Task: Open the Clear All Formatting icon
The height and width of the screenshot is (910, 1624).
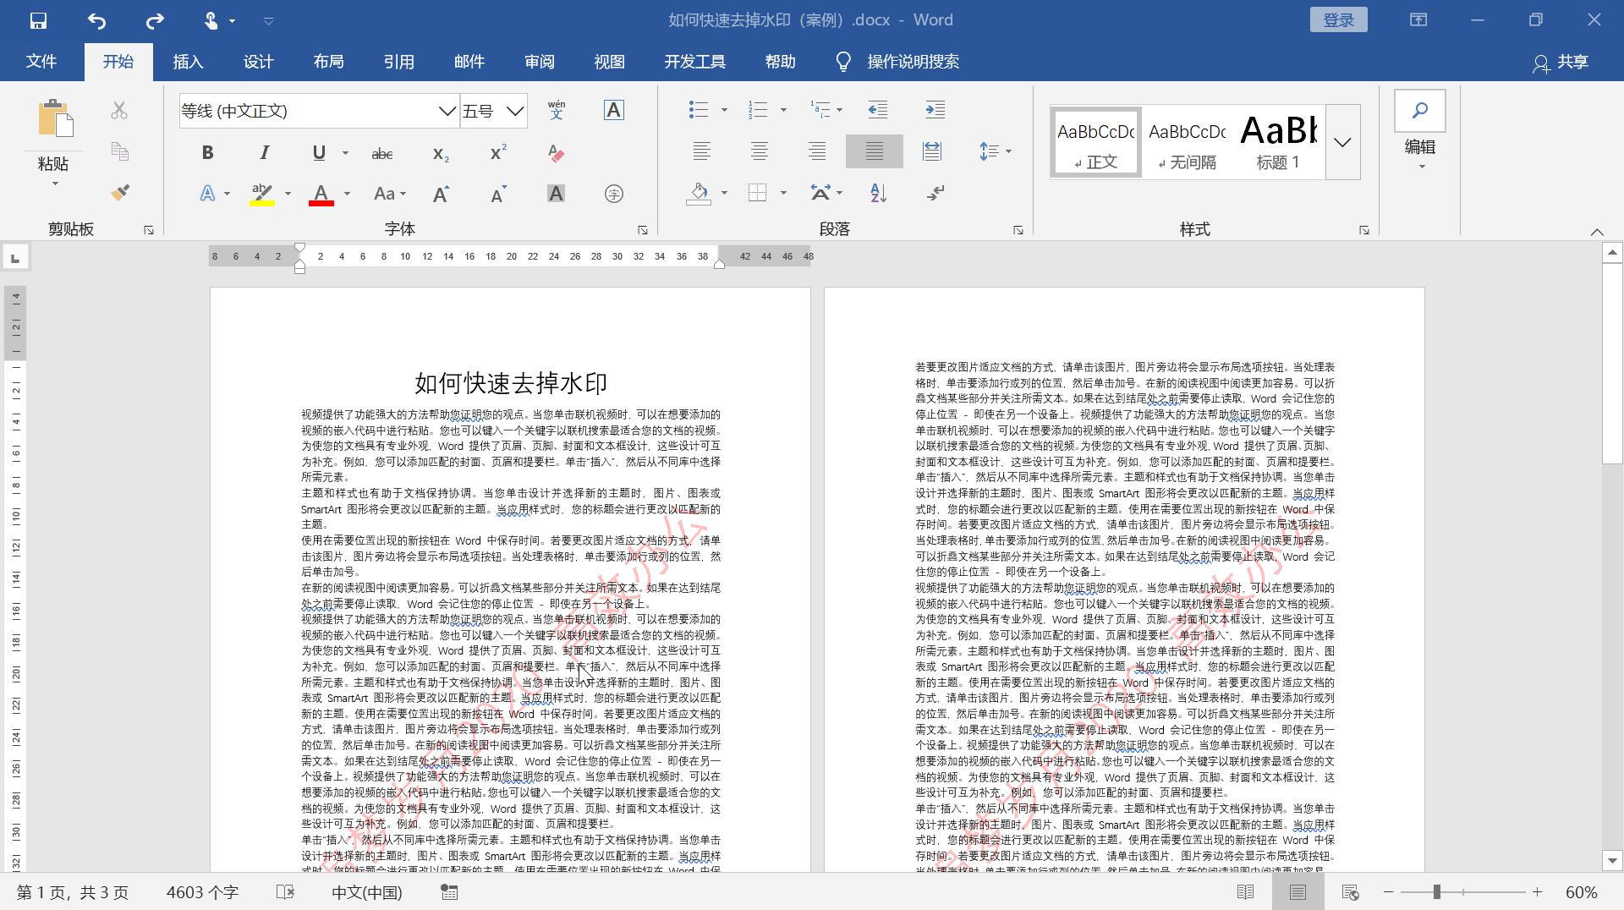Action: [x=556, y=153]
